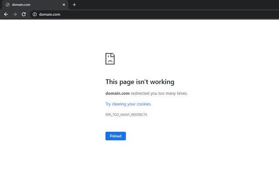This screenshot has height=187, width=279.
Task: Go back using the back arrow
Action: point(6,14)
